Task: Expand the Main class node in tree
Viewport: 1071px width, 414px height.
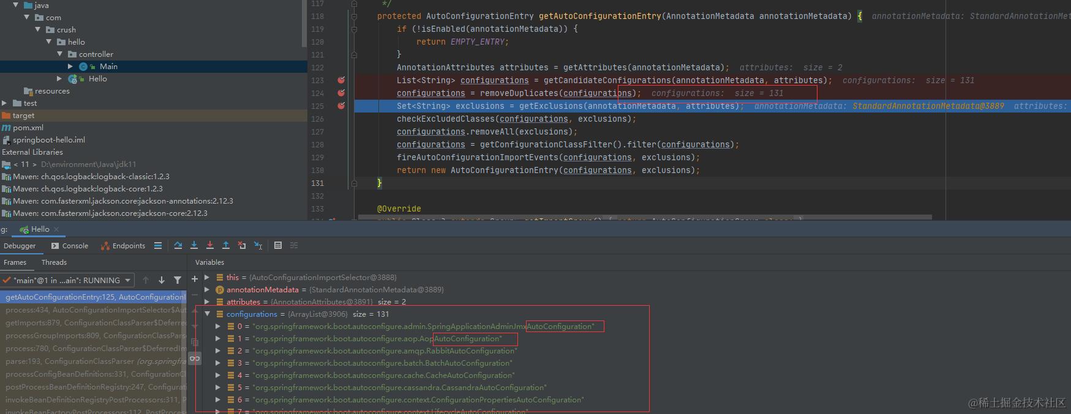Action: 70,67
